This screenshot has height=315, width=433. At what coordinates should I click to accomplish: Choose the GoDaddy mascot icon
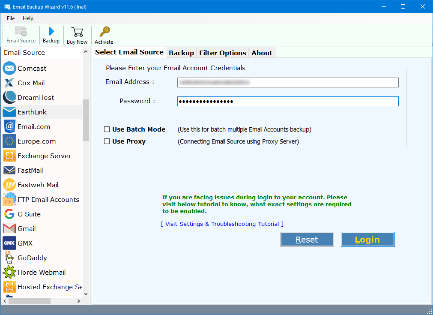(9, 258)
